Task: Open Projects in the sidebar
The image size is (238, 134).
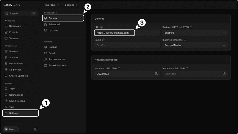Action: click(x=21, y=32)
